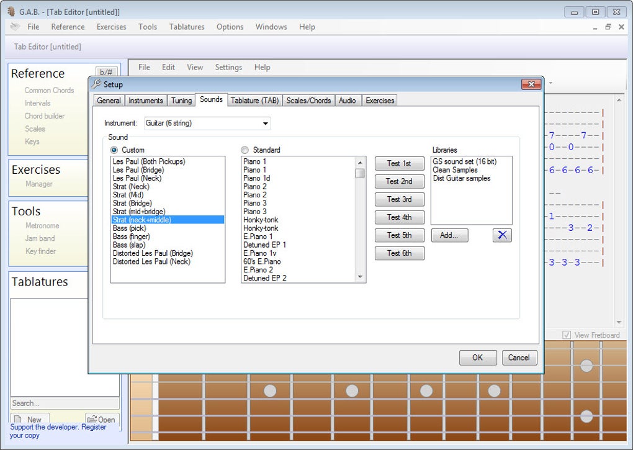Open the Instrument dropdown list
Screen dimensions: 633x450
[x=266, y=124]
